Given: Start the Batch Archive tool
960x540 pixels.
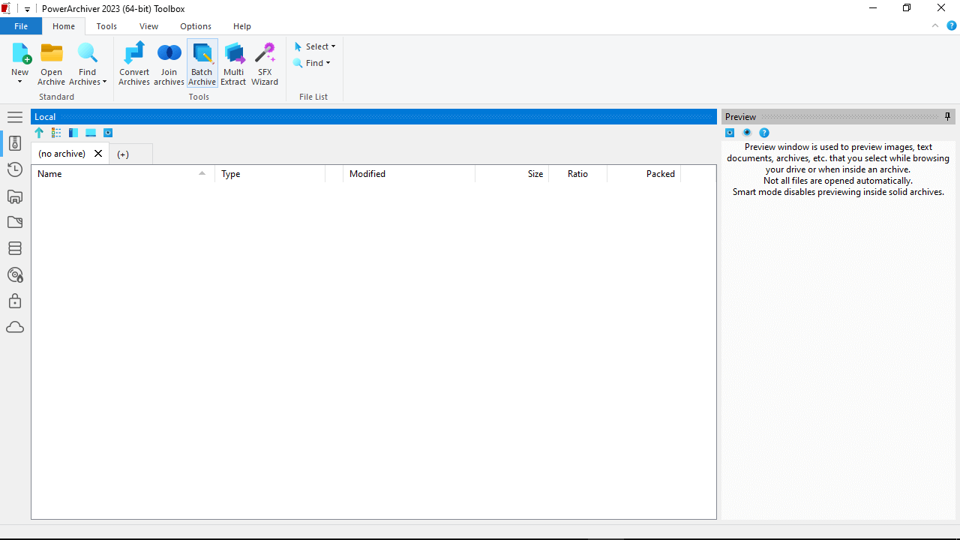Looking at the screenshot, I should point(202,64).
